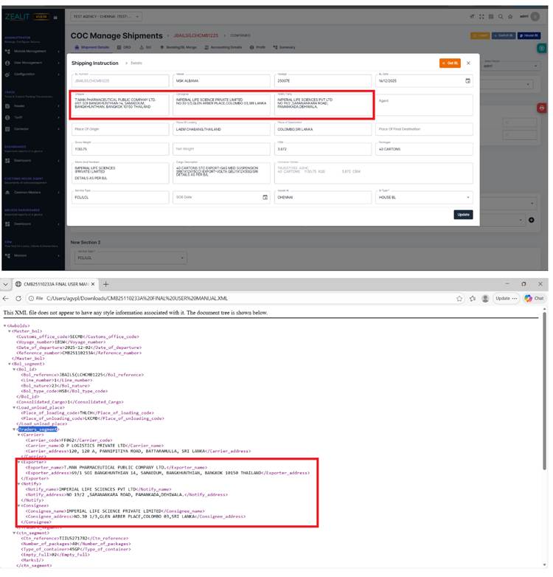Open the SOB Date calendar picker
Image resolution: width=553 pixels, height=577 pixels.
[265, 197]
